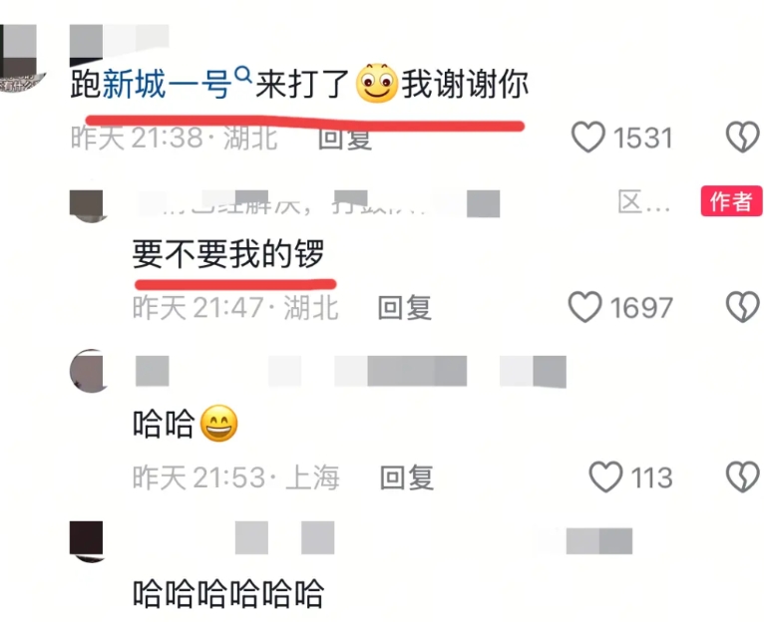Like the 哈哈 comment from 上海

pos(605,476)
